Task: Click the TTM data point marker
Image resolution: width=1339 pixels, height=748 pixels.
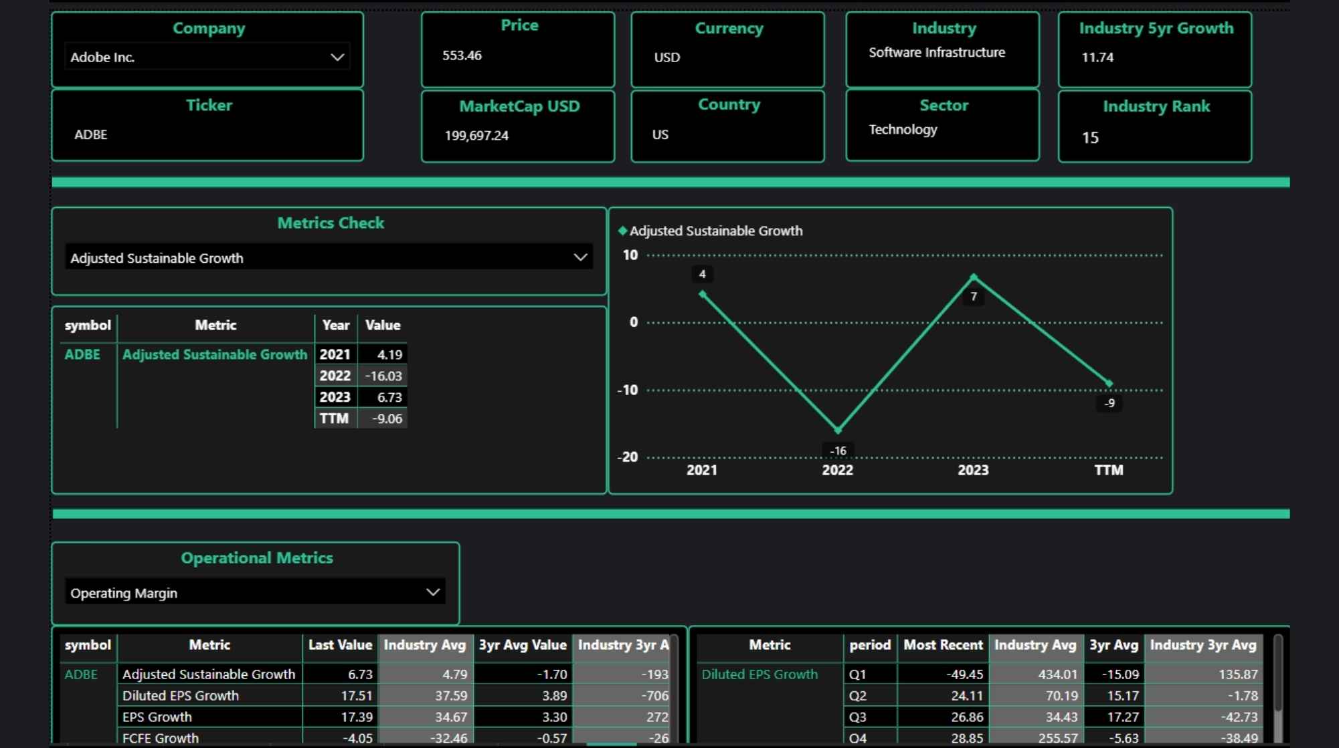Action: coord(1109,384)
